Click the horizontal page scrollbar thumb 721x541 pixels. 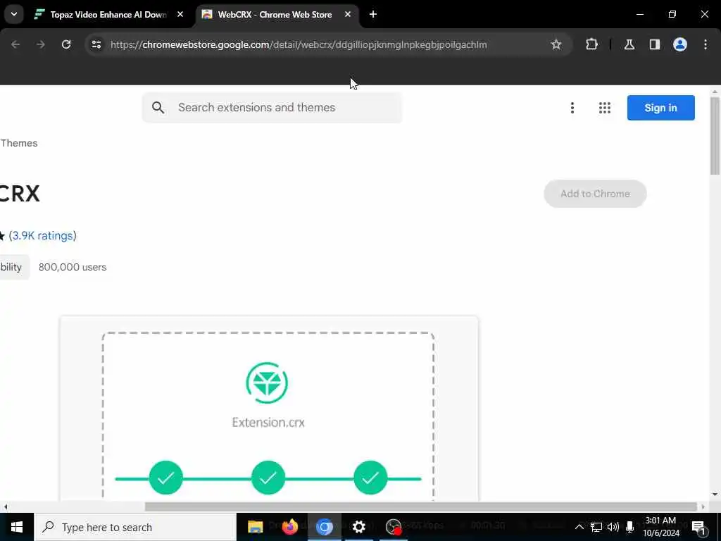(x=421, y=506)
